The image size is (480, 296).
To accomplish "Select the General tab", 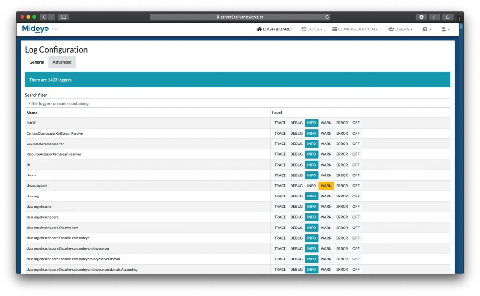I will pos(37,61).
